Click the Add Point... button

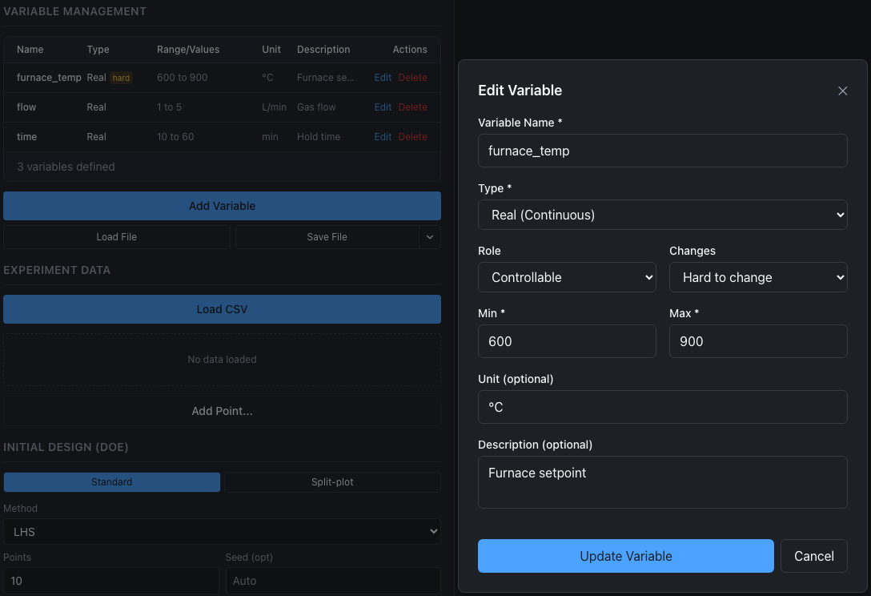(223, 411)
